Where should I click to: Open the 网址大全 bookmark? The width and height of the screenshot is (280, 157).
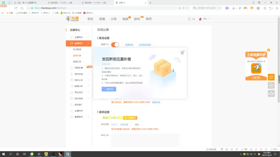point(65,13)
